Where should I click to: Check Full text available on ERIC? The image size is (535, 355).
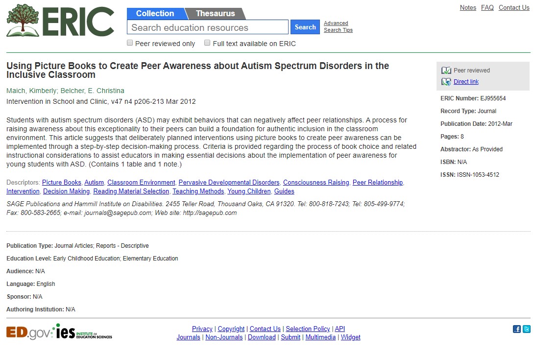point(207,43)
